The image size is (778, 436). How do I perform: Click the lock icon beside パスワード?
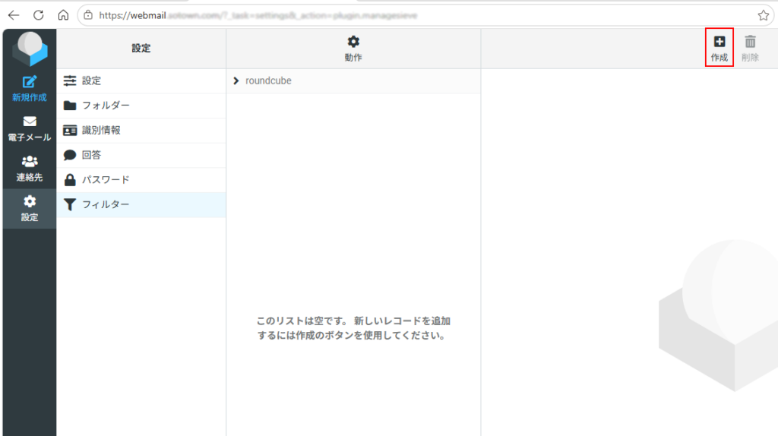(x=70, y=179)
